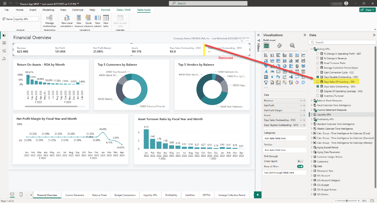The image size is (377, 203).
Task: Click Manage relationships in the ribbon
Action: click(x=50, y=21)
